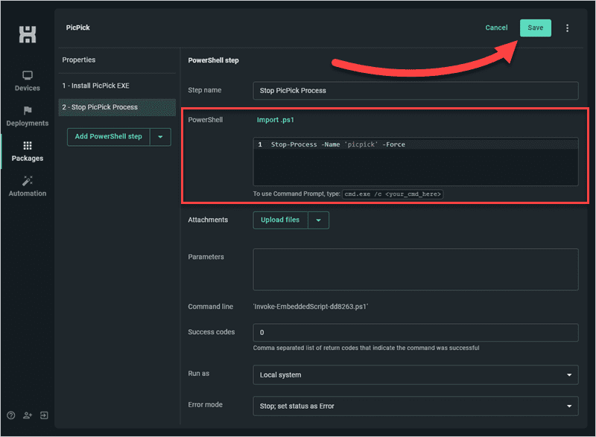The height and width of the screenshot is (437, 596).
Task: Click the PowerShell step heading
Action: pos(213,60)
